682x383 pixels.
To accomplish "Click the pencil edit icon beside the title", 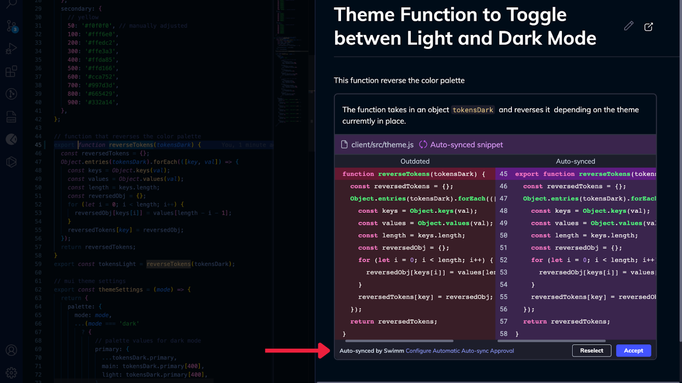I will (629, 26).
